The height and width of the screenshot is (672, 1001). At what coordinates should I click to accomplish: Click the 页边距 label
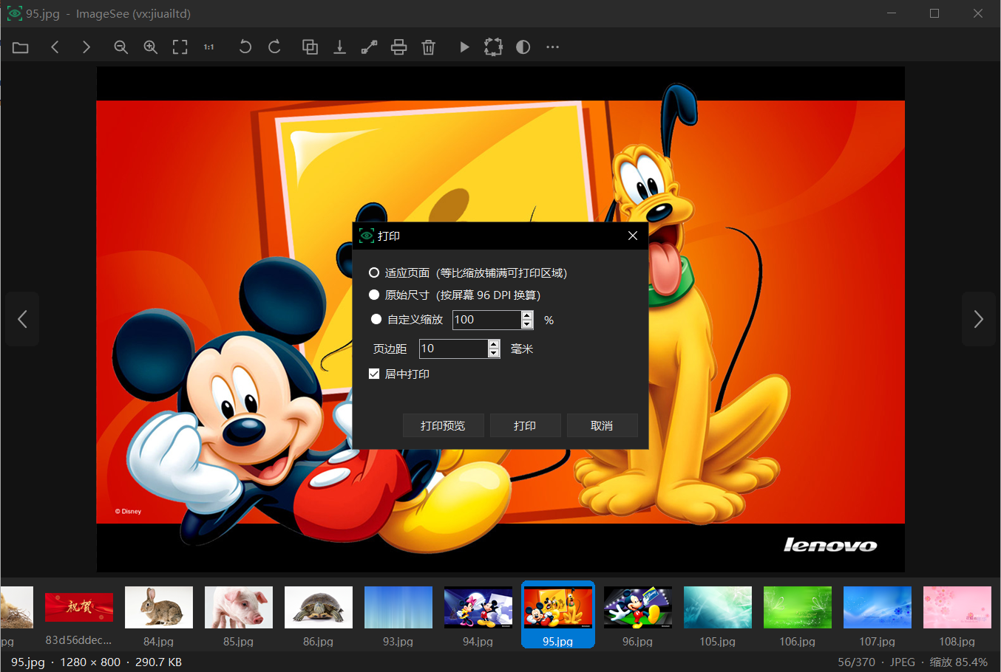(x=390, y=349)
